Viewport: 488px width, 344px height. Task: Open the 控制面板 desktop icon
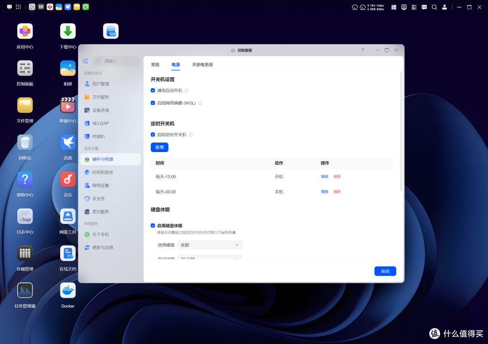click(25, 68)
